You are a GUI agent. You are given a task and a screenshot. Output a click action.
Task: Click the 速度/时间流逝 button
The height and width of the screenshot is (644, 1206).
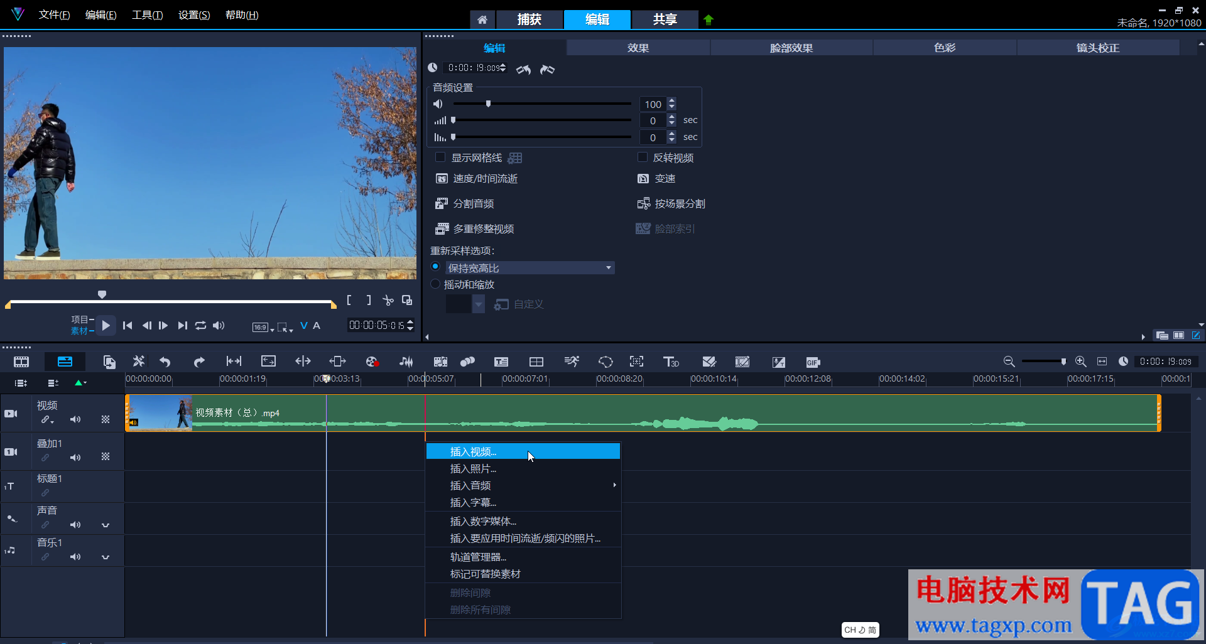tap(477, 179)
